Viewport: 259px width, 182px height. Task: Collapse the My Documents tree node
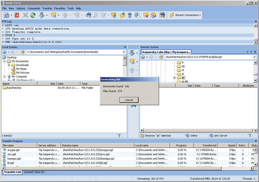pyautogui.click(x=4, y=61)
